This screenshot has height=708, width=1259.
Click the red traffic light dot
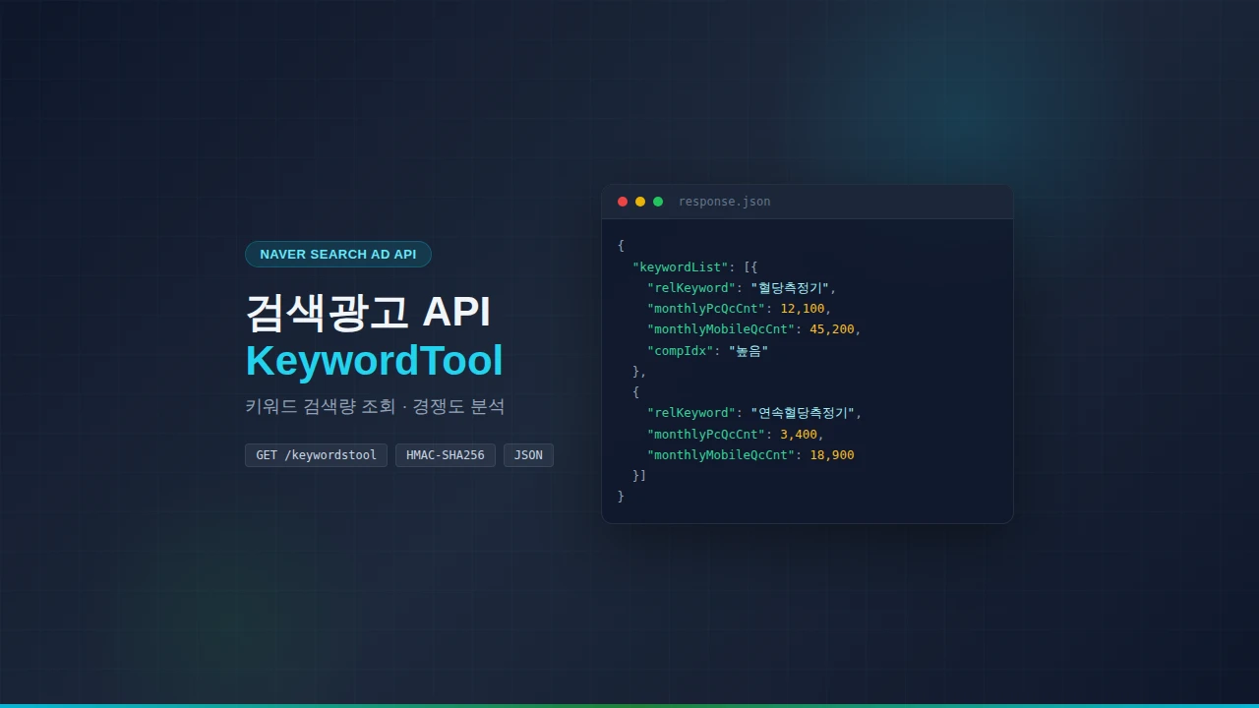coord(623,201)
